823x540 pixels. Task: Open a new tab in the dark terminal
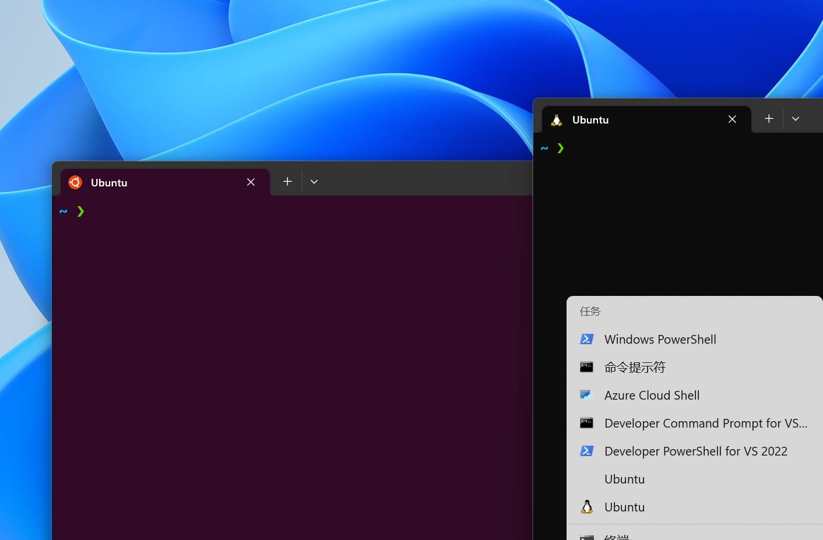pyautogui.click(x=769, y=118)
